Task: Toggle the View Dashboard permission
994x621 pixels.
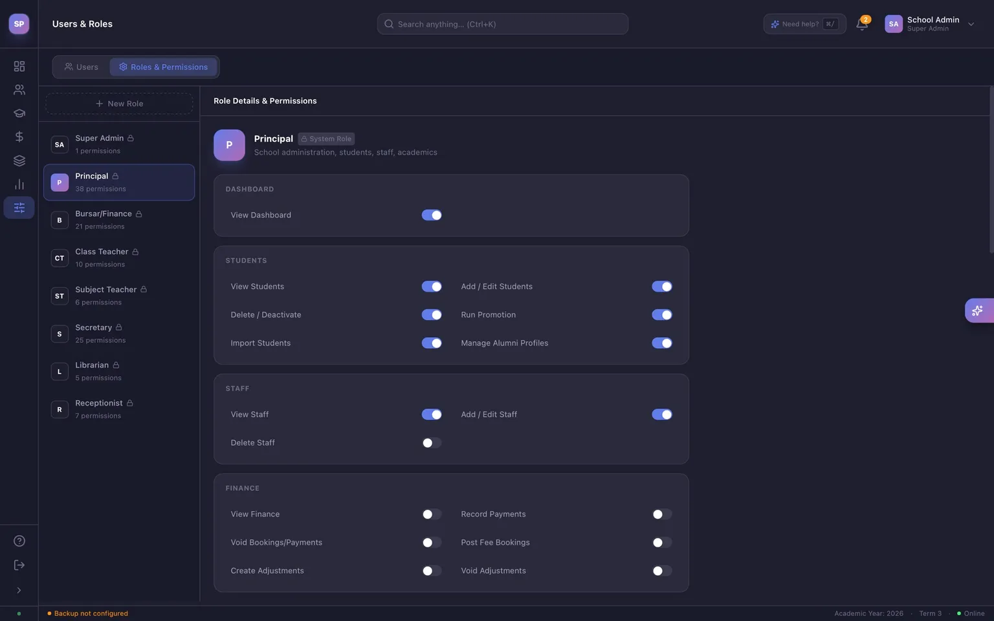Action: click(x=432, y=215)
